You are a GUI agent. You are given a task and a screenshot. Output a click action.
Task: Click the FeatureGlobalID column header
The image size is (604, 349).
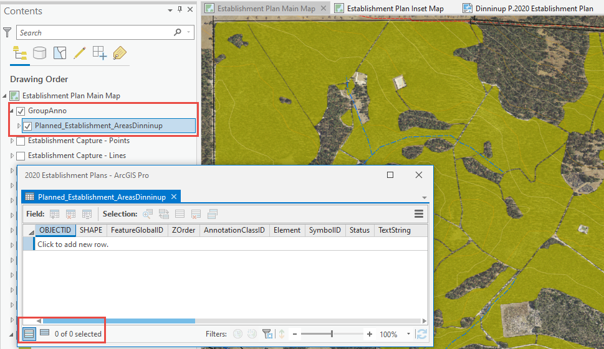(137, 230)
